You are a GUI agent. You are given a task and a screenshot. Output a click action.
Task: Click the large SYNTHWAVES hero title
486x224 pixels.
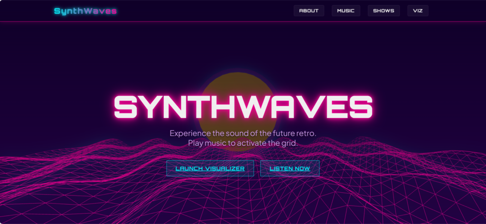tap(243, 107)
